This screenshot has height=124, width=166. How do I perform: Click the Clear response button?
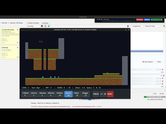(x=148, y=62)
